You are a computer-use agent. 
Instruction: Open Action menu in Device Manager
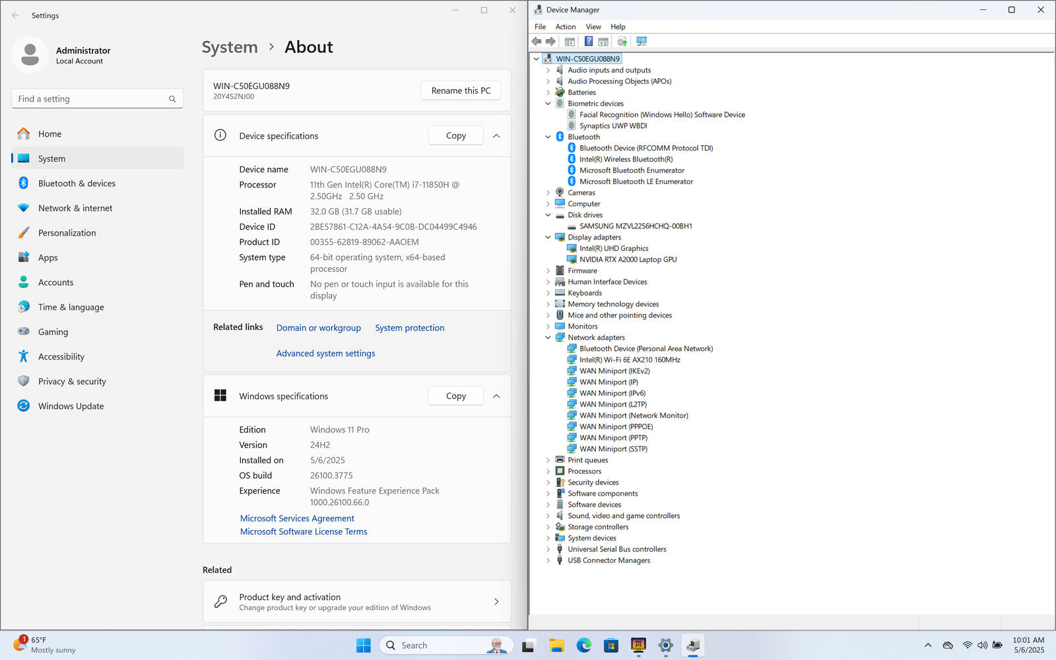tap(566, 27)
